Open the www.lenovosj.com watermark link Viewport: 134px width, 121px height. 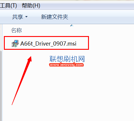point(66,65)
